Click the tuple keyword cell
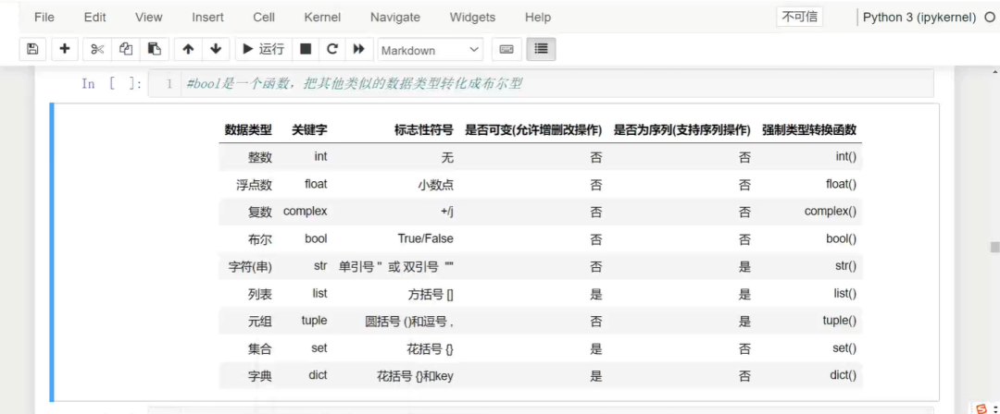This screenshot has height=414, width=1000. (x=314, y=321)
